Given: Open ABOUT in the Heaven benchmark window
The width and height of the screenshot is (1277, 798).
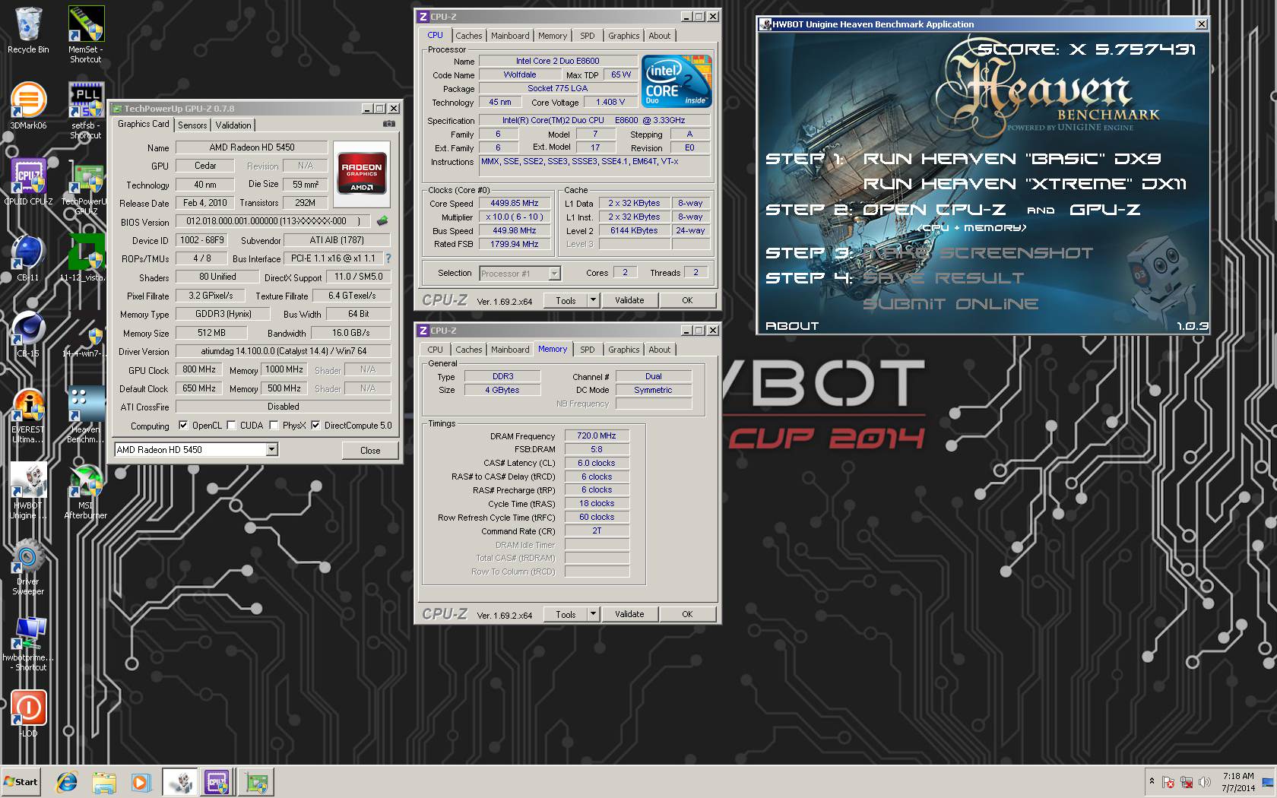Looking at the screenshot, I should (792, 326).
